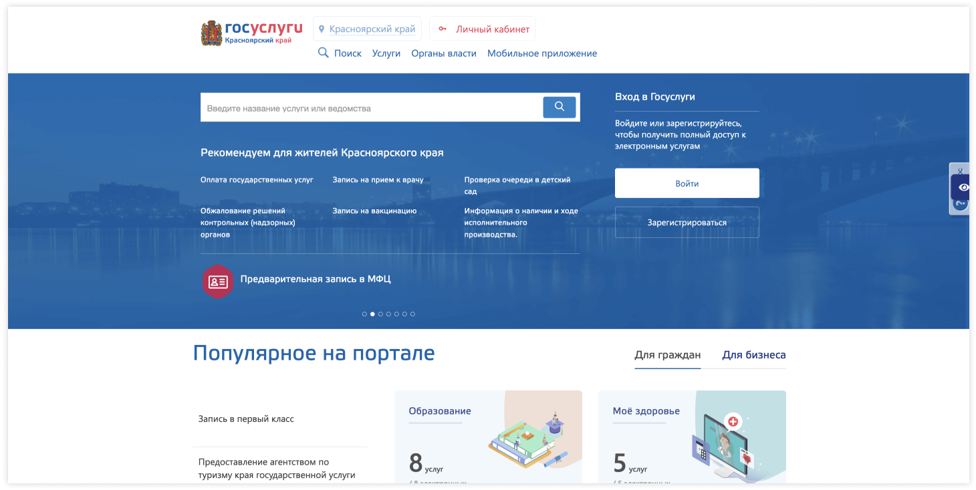Open the Органы власти menu
The width and height of the screenshot is (976, 490).
click(444, 53)
